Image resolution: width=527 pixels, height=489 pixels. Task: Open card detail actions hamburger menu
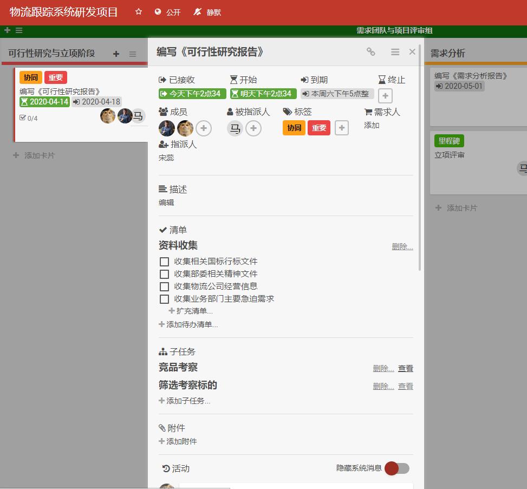[x=395, y=52]
